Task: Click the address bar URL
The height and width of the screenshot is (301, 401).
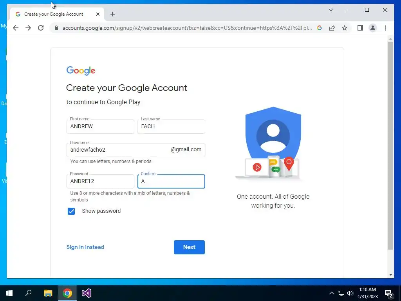Action: tap(187, 28)
